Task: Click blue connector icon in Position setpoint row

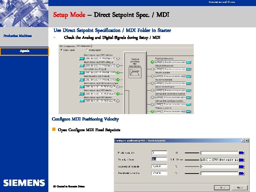Action: pos(241,153)
